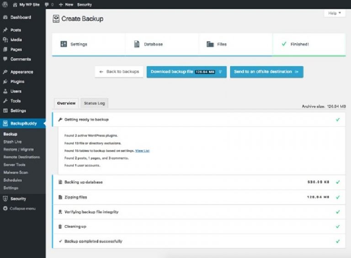Download backup file 126.94 MB
This screenshot has height=258, width=351.
(x=186, y=72)
